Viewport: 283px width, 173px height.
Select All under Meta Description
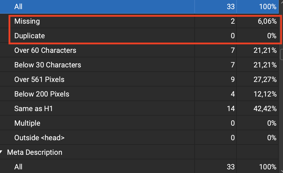point(18,167)
